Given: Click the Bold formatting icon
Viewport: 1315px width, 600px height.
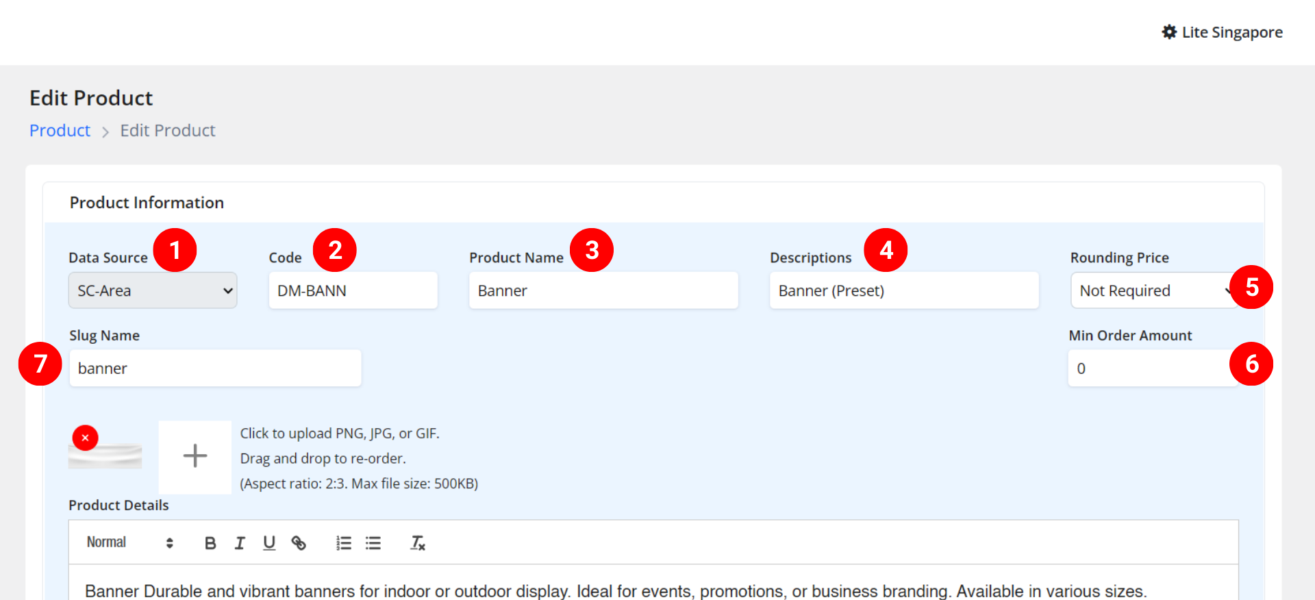Looking at the screenshot, I should coord(210,543).
